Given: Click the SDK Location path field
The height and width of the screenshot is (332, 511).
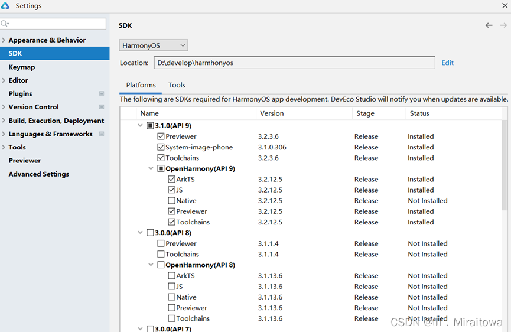Looking at the screenshot, I should 294,63.
